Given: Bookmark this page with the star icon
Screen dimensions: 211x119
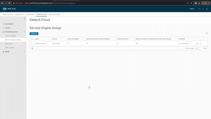Looking at the screenshot, I should 191,3.
